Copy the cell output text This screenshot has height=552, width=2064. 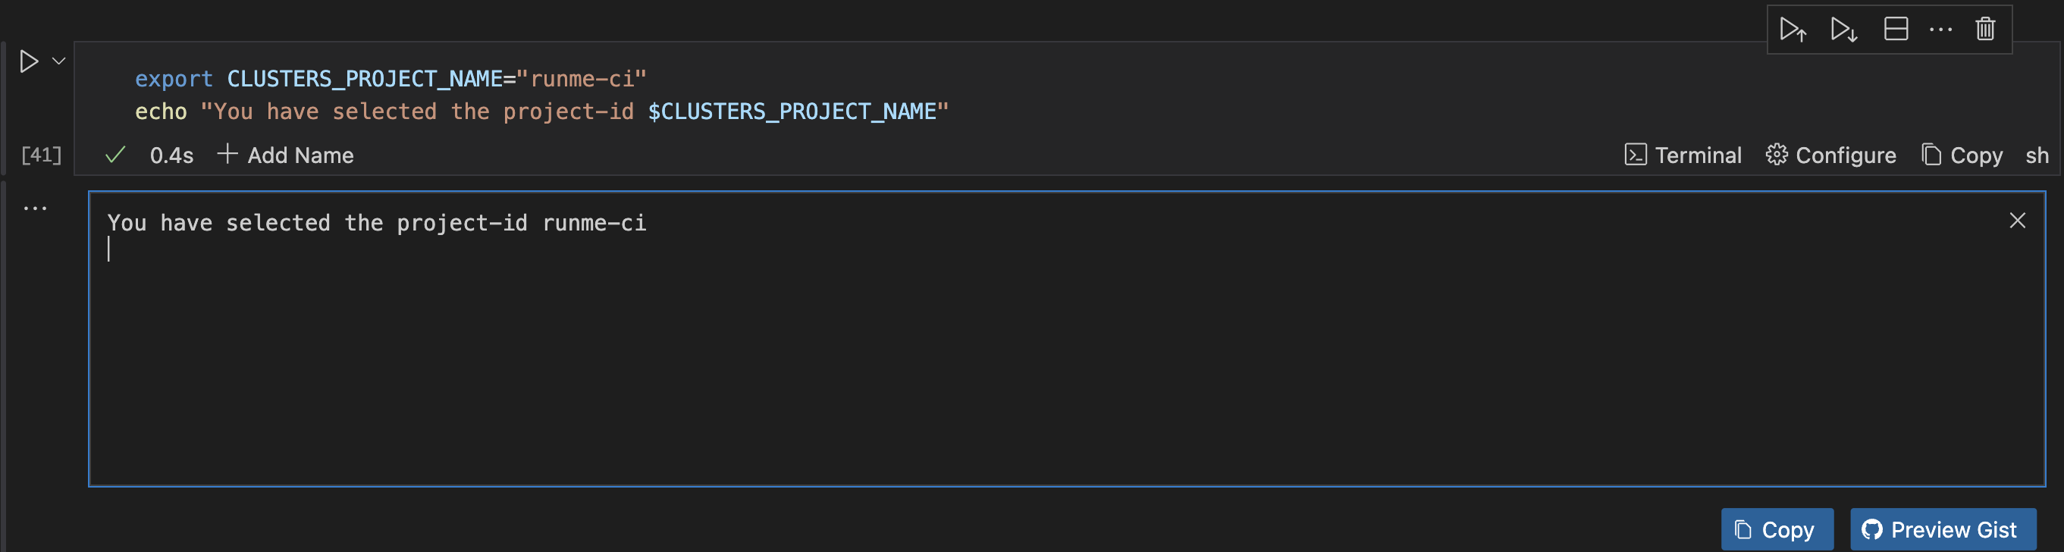coord(1777,529)
